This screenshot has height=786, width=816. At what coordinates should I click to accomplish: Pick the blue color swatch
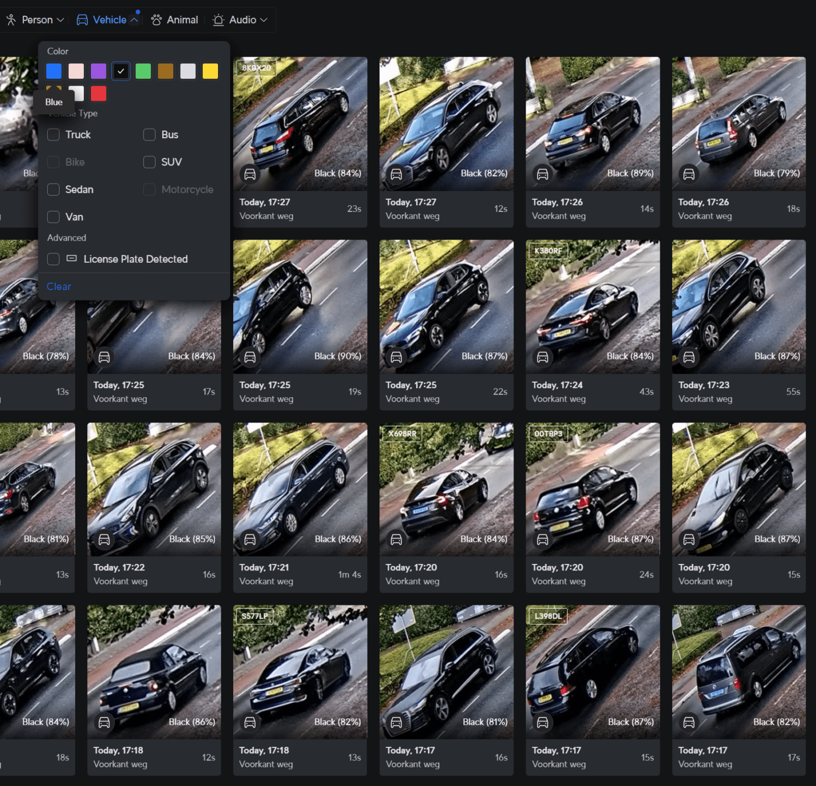54,71
